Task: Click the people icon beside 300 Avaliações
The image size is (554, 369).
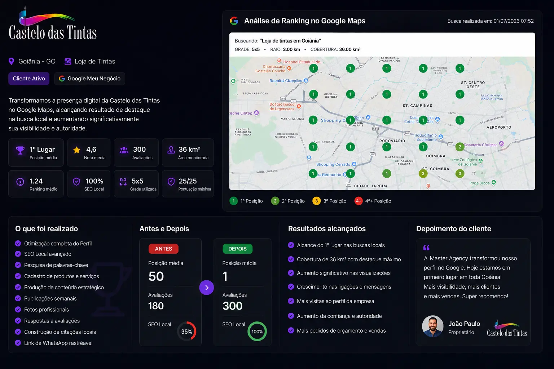Action: point(124,150)
